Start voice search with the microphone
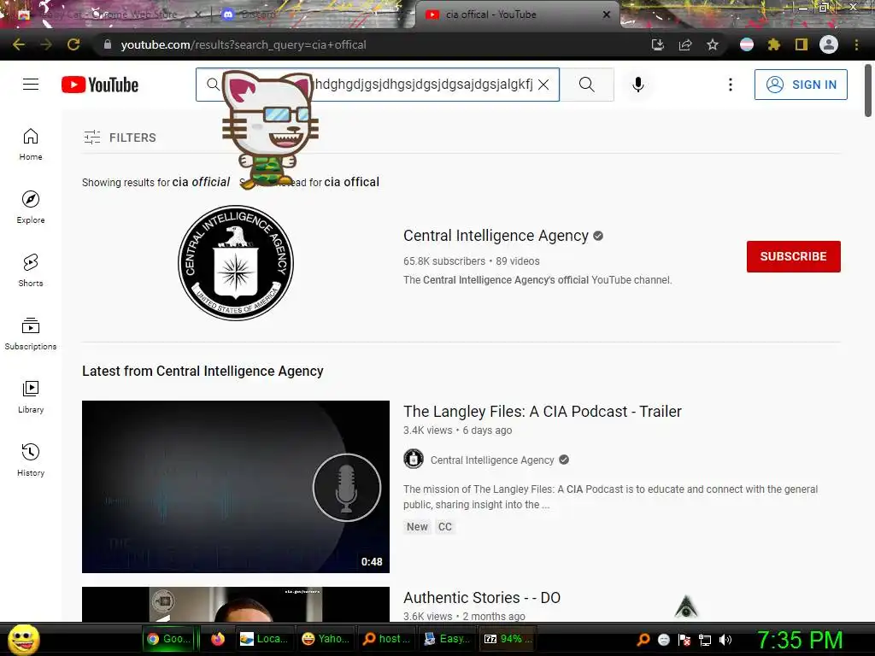Viewport: 875px width, 656px height. point(637,85)
